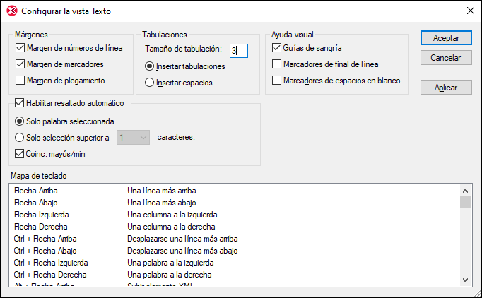Click the keyboard map scrollbar down arrow

coord(465,280)
